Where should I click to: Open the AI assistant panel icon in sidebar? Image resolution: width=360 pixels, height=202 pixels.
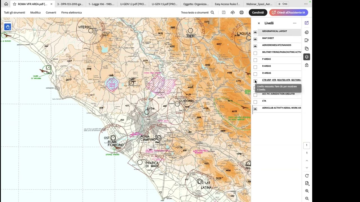(x=307, y=23)
